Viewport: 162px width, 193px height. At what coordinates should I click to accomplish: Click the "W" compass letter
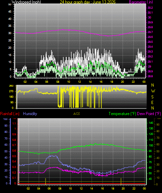pyautogui.click(x=153, y=91)
